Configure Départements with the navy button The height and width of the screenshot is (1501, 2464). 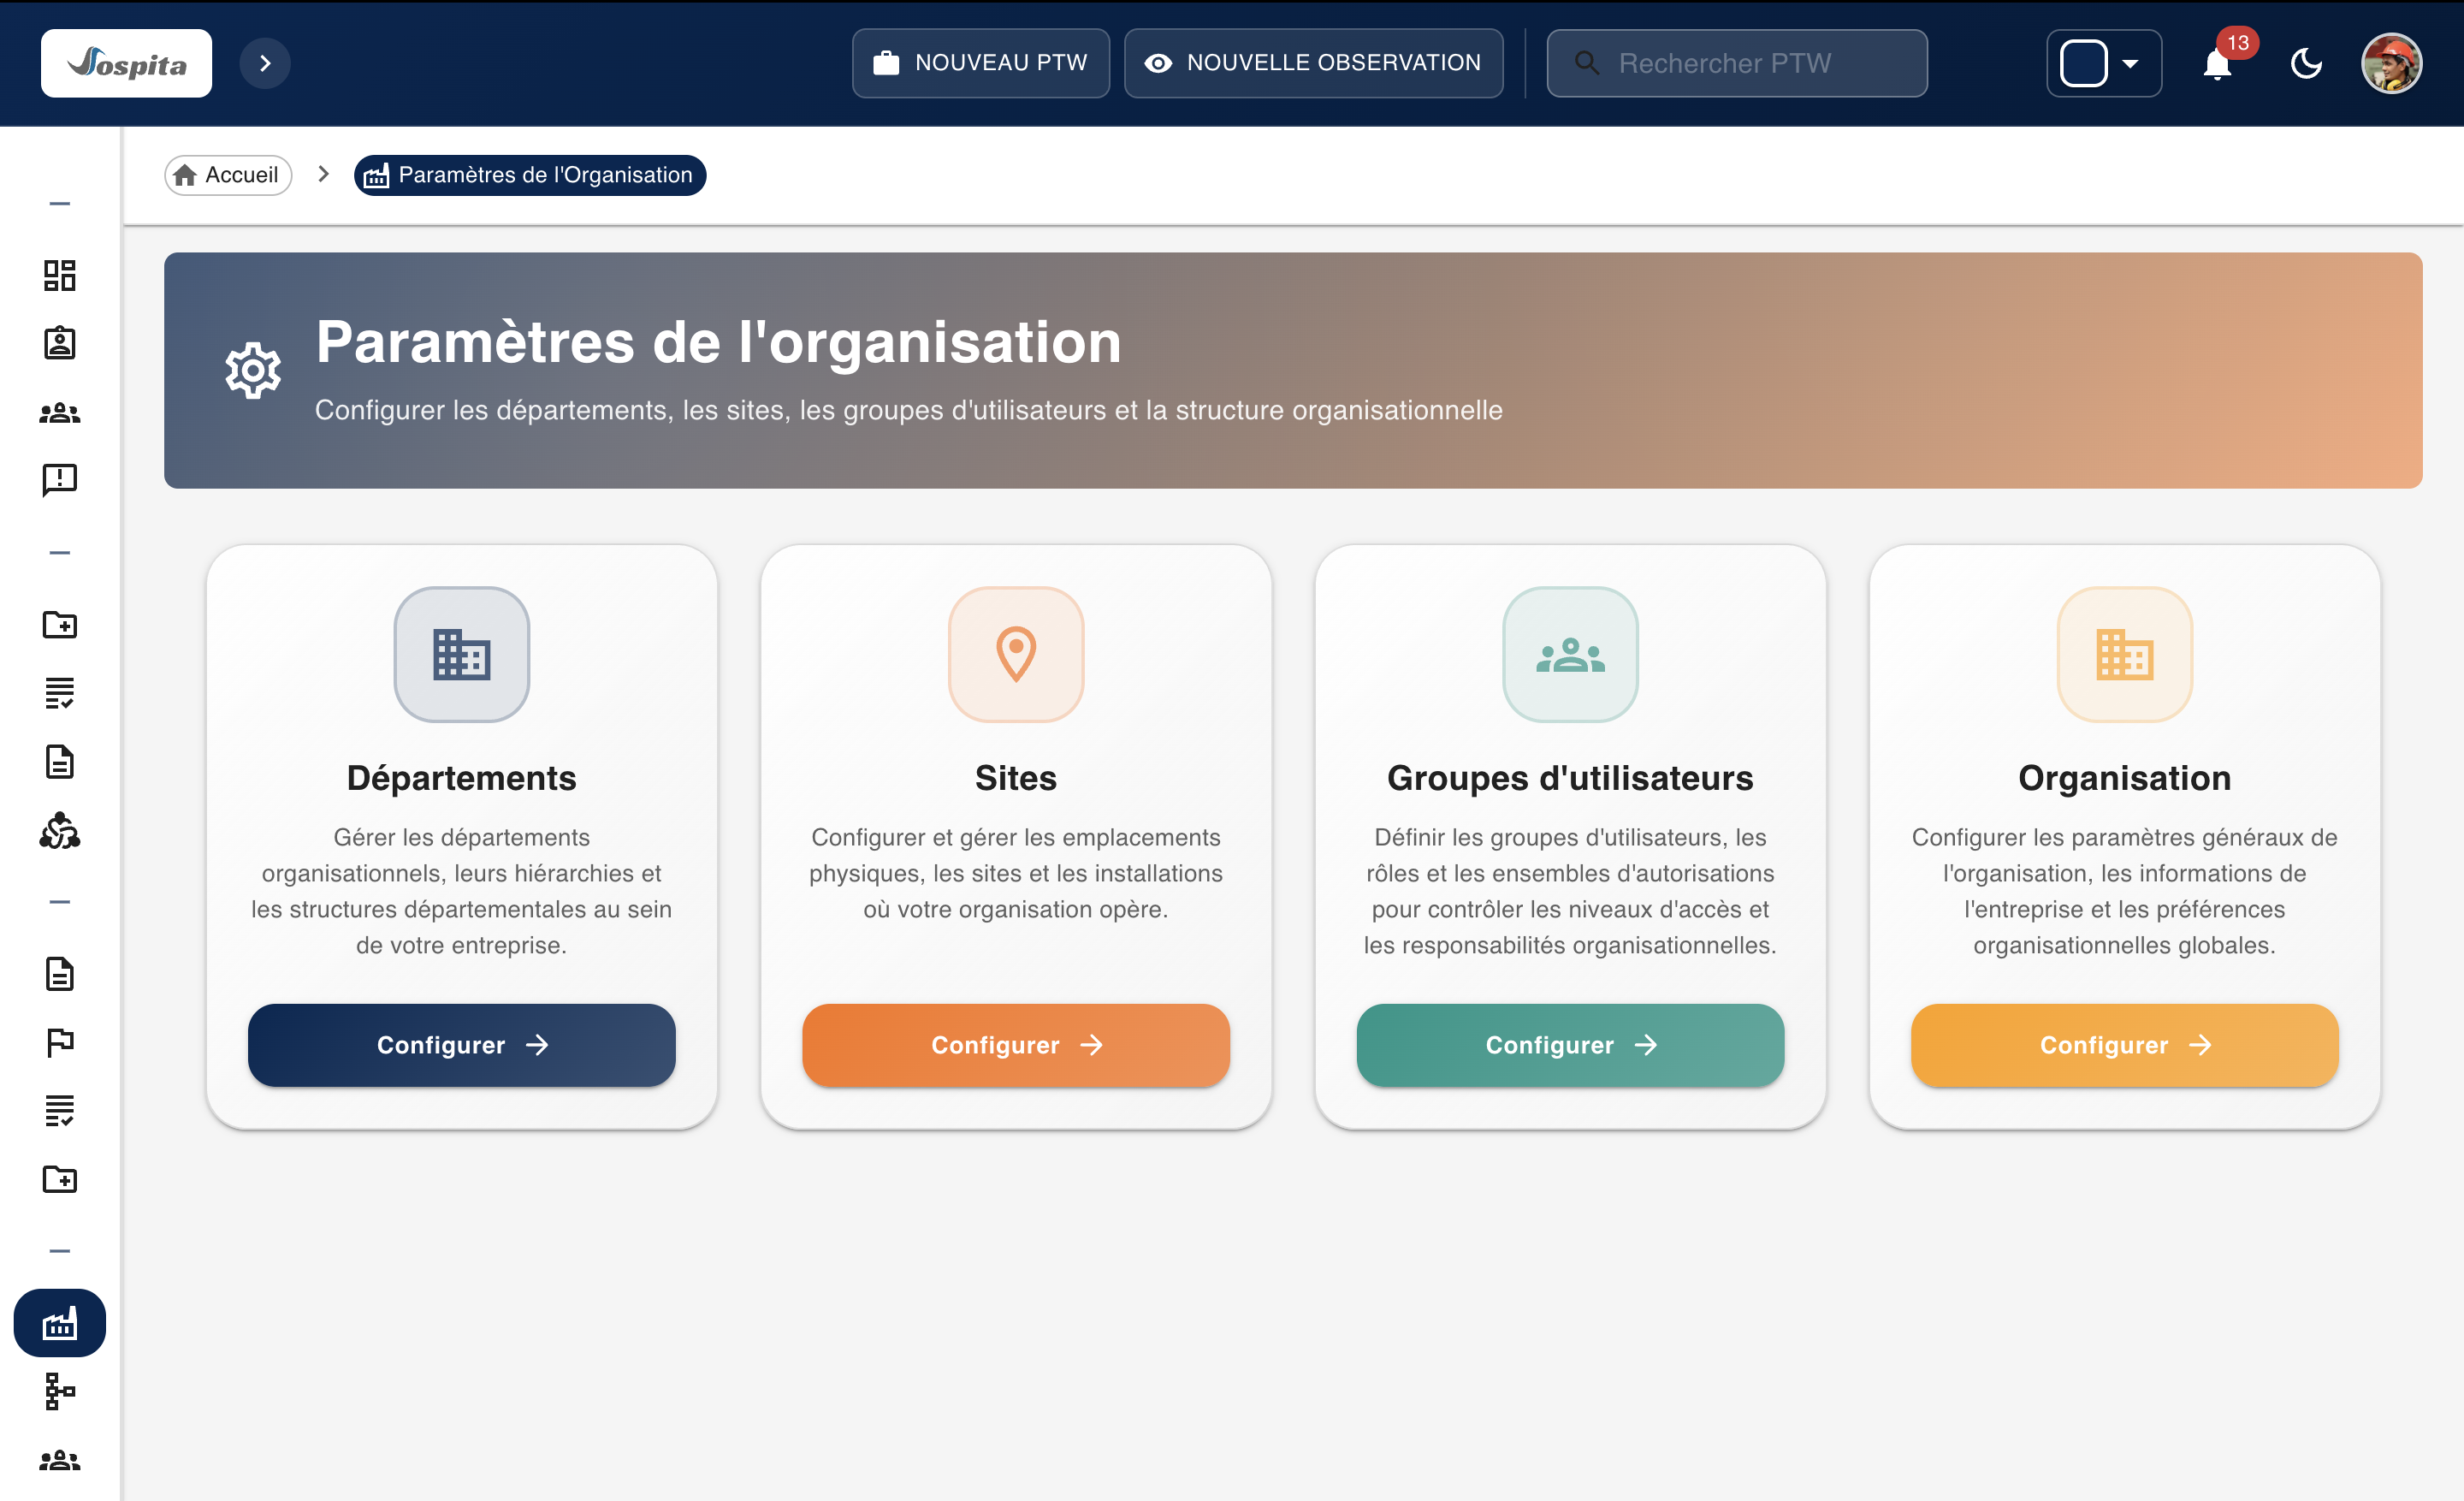[461, 1045]
